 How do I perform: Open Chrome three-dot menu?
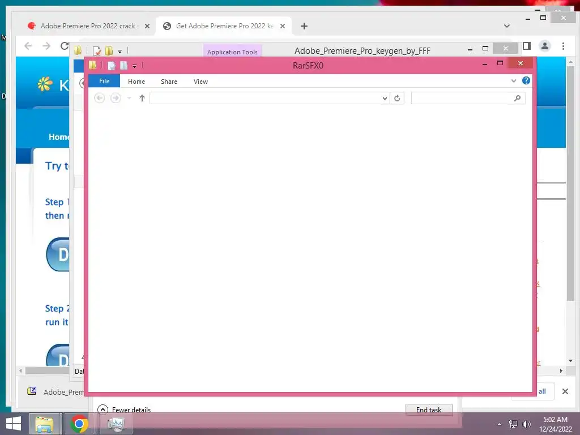click(563, 46)
